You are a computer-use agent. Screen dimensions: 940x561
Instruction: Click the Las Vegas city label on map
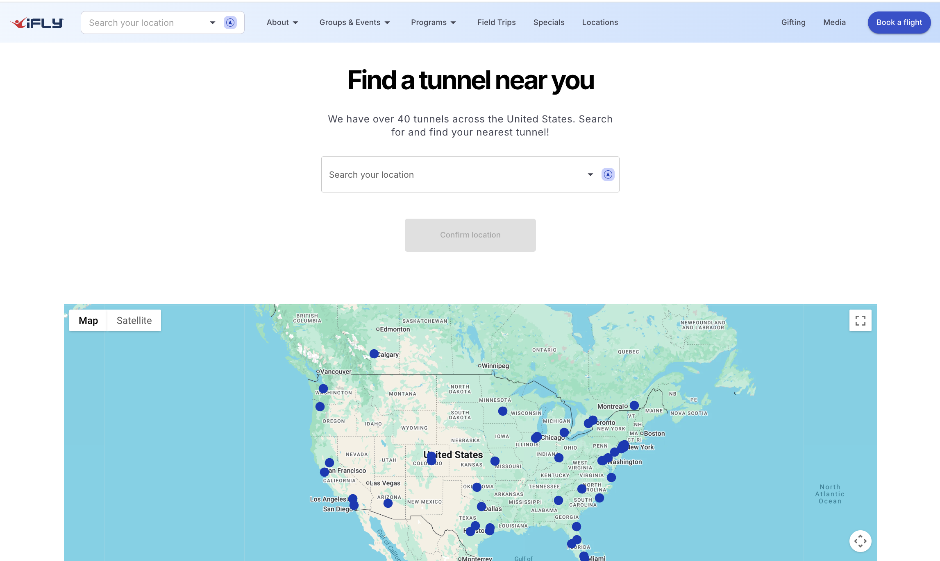[x=385, y=483]
